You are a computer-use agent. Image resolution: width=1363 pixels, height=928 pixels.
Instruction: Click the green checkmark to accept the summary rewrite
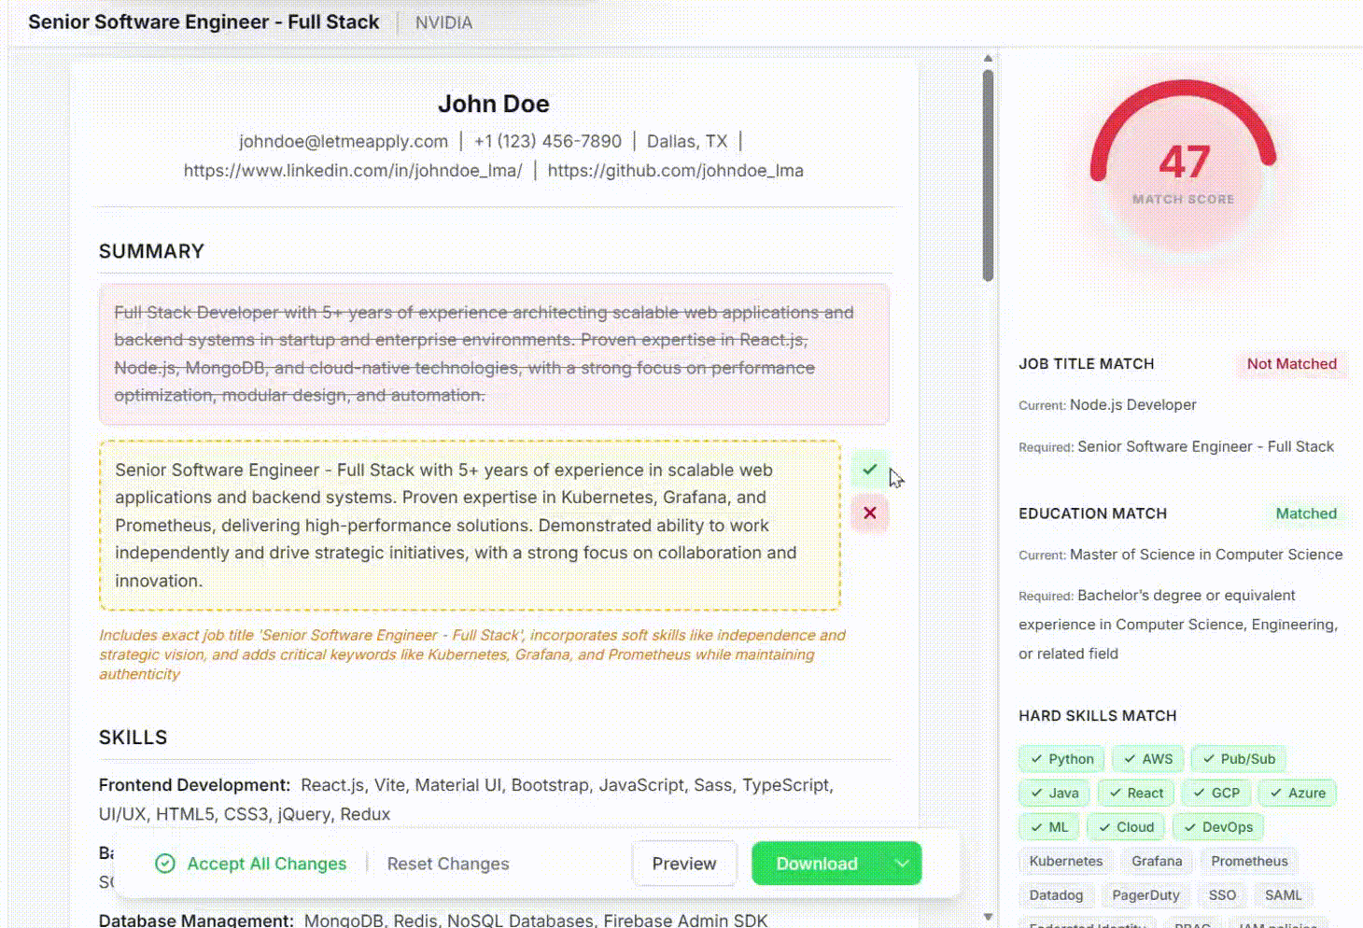click(x=869, y=469)
